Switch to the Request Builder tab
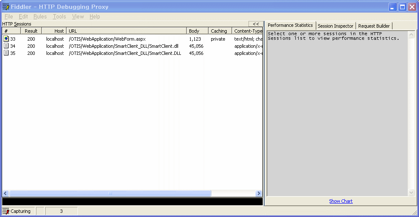This screenshot has height=217, width=419. [374, 26]
